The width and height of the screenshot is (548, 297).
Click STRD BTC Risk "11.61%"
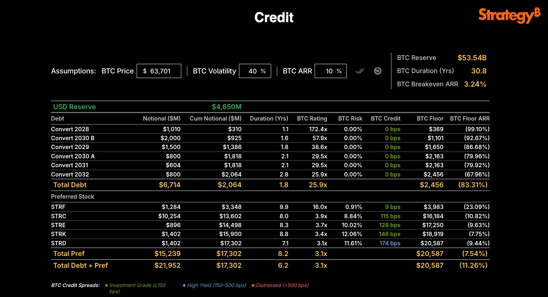[352, 243]
